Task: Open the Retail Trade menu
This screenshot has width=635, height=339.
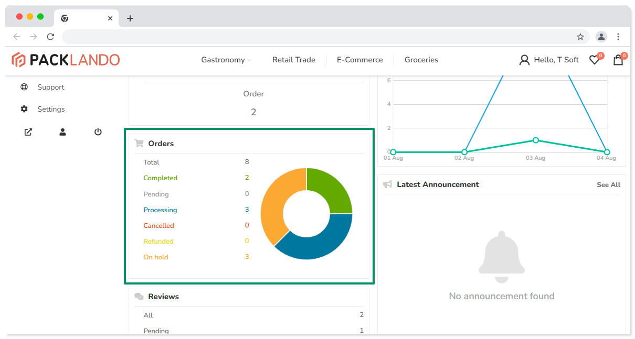Action: 294,60
